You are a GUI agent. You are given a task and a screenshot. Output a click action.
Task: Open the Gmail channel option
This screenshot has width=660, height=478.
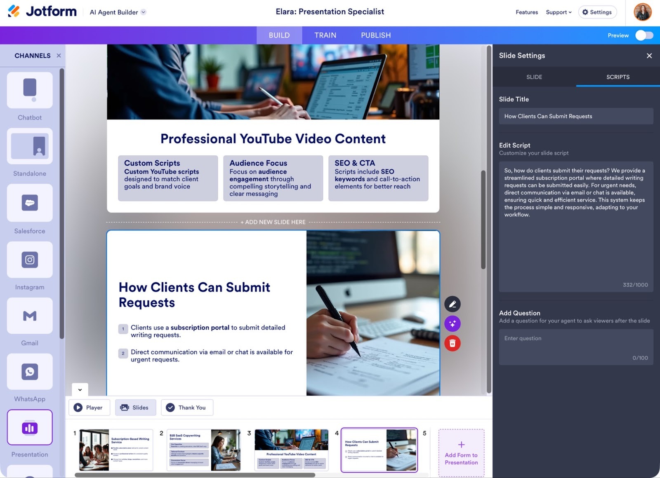point(29,316)
